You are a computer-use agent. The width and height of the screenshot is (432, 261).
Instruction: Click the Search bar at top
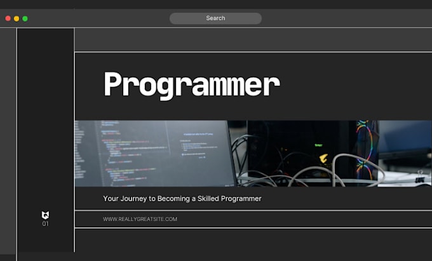(215, 18)
